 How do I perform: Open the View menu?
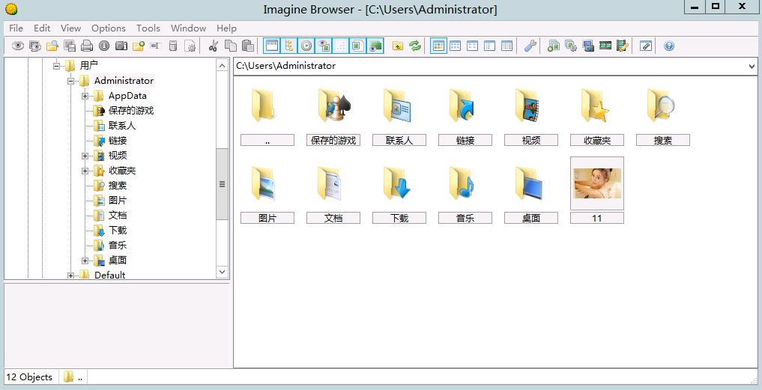[71, 28]
